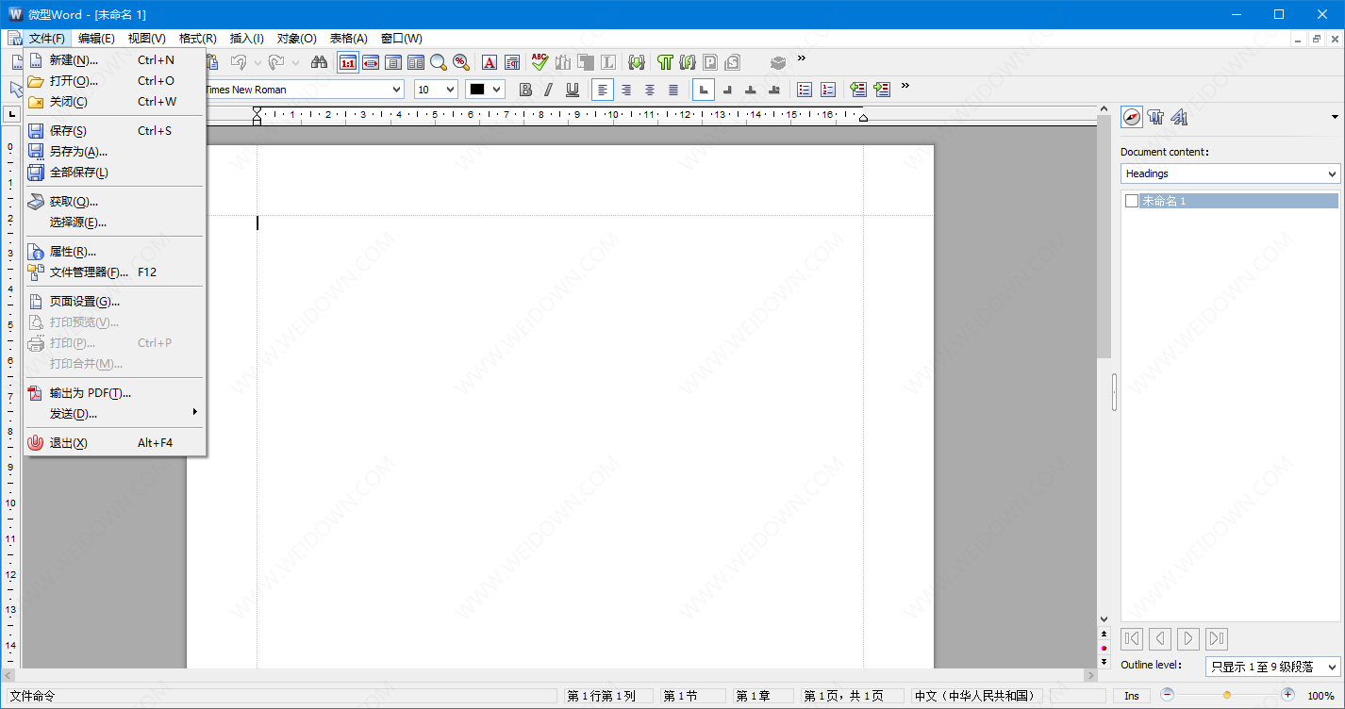The height and width of the screenshot is (709, 1345).
Task: Click the pink dot browse object button
Action: pyautogui.click(x=1104, y=648)
